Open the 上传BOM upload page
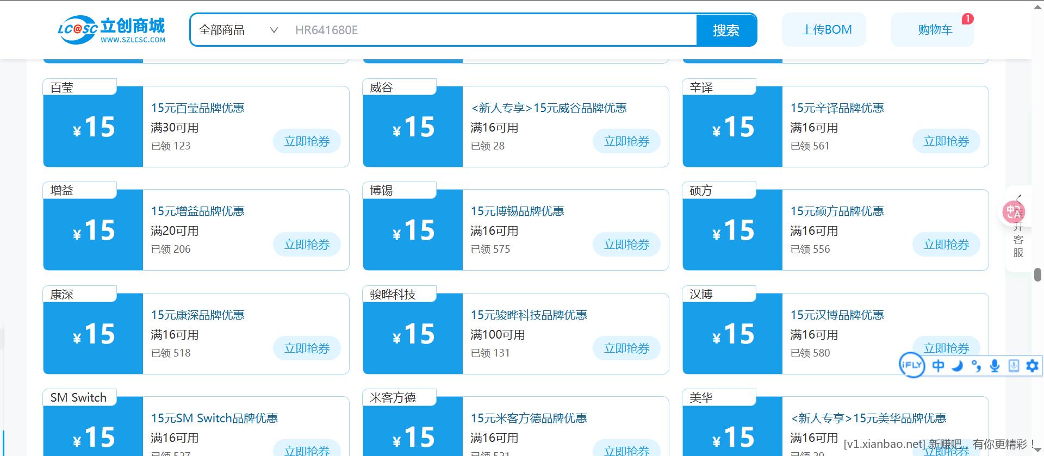1044x456 pixels. (x=824, y=30)
